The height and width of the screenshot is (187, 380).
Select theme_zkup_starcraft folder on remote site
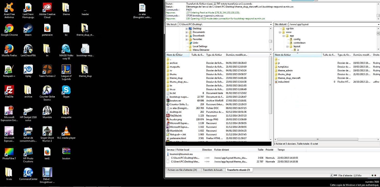pyautogui.click(x=289, y=78)
